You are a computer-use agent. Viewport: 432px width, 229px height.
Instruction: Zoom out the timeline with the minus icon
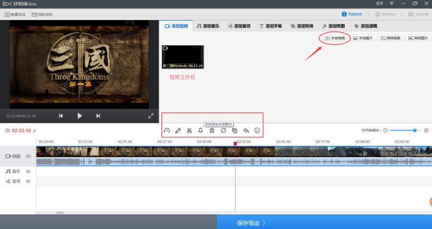[385, 130]
